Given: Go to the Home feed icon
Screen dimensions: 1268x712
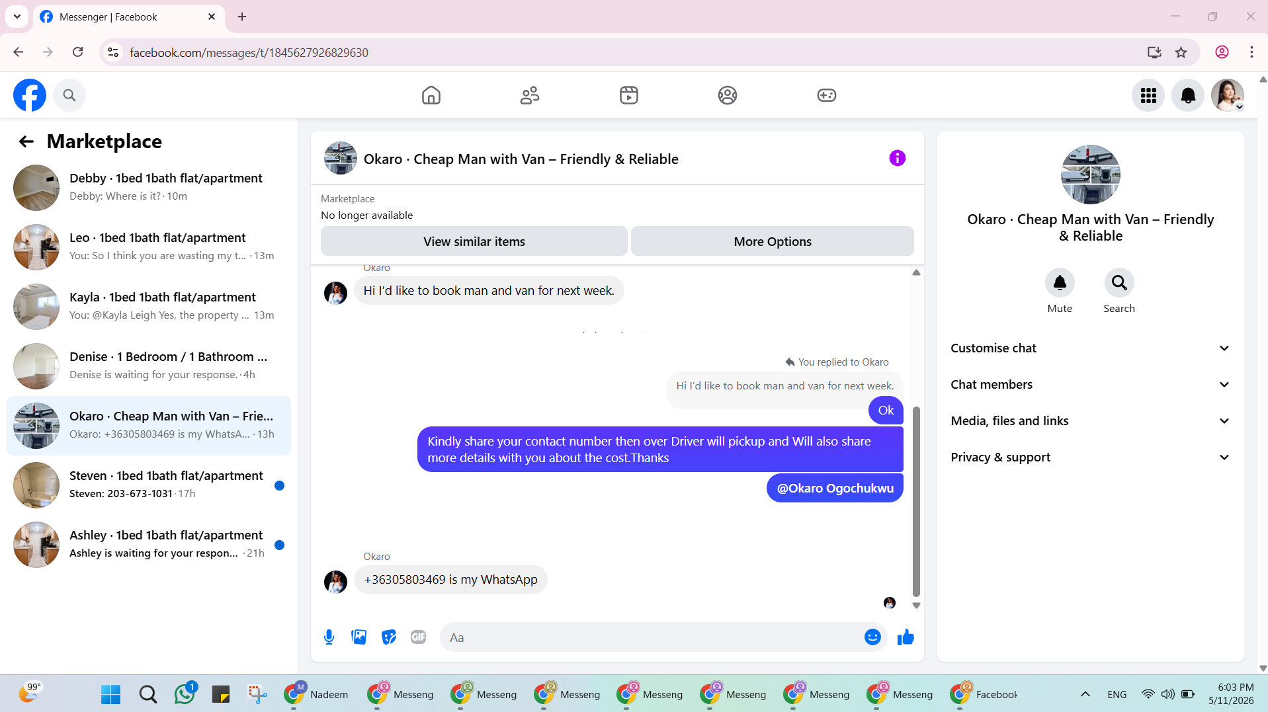Looking at the screenshot, I should click(x=431, y=95).
